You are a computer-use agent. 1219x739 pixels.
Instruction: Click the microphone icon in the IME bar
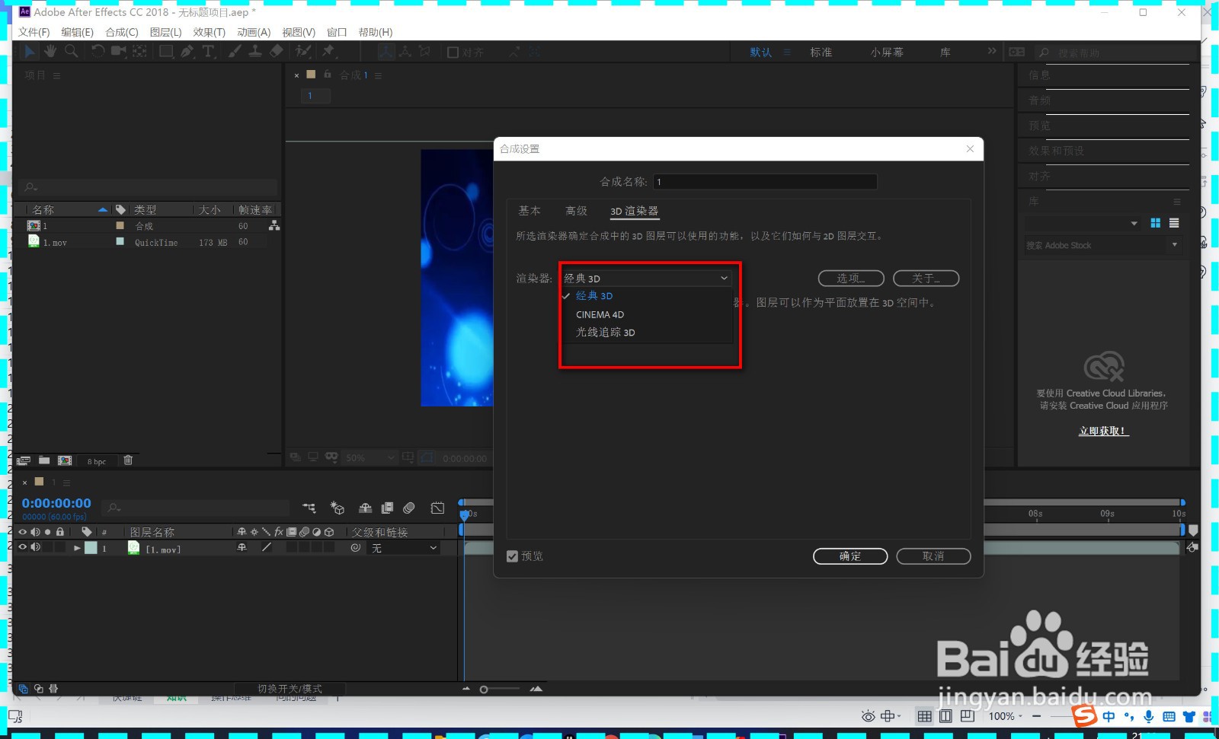1149,716
